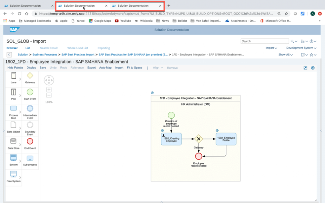Open the Show All dropdown
Image resolution: width=325 pixels, height=203 pixels.
tap(285, 55)
